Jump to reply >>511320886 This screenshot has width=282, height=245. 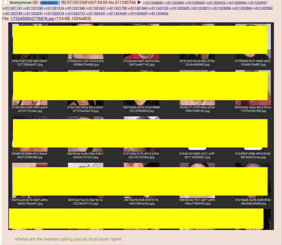(x=173, y=3)
